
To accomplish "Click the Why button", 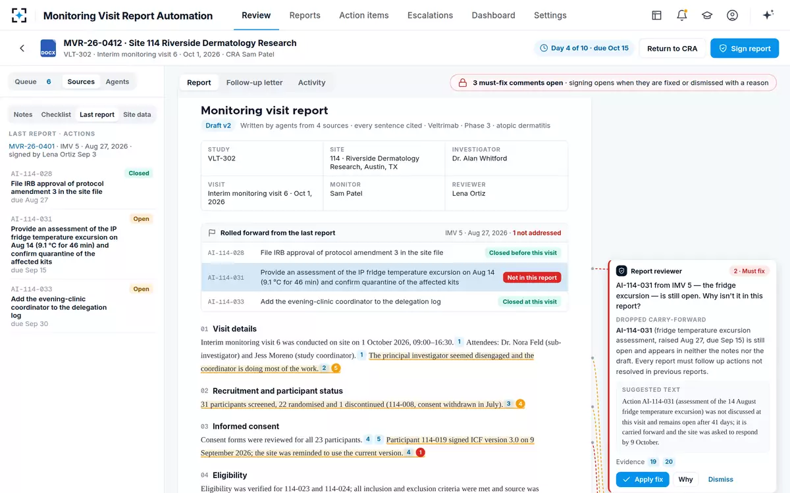I will (685, 479).
